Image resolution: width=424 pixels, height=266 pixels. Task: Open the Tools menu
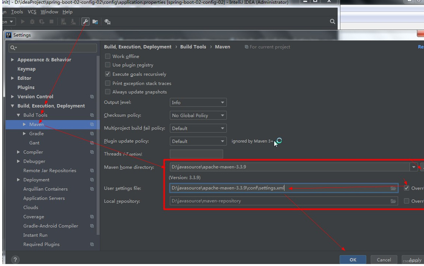[x=17, y=12]
